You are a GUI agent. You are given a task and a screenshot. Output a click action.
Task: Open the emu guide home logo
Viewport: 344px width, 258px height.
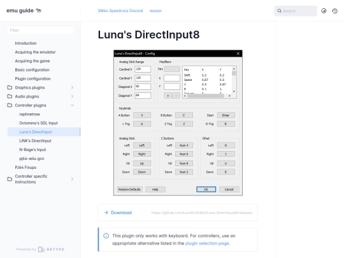(24, 11)
